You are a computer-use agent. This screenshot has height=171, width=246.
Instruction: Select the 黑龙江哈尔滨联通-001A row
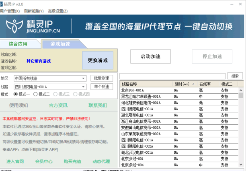[x=179, y=97]
